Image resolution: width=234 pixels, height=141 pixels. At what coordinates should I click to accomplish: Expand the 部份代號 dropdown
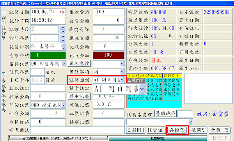point(64,105)
